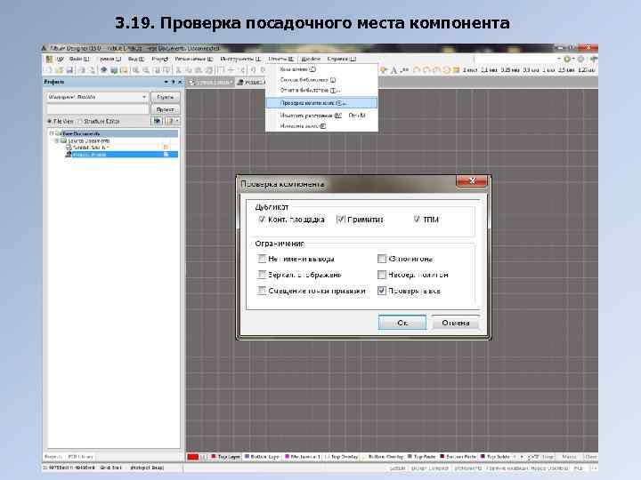Open the Инструменты menu
The width and height of the screenshot is (641, 480).
pos(240,60)
